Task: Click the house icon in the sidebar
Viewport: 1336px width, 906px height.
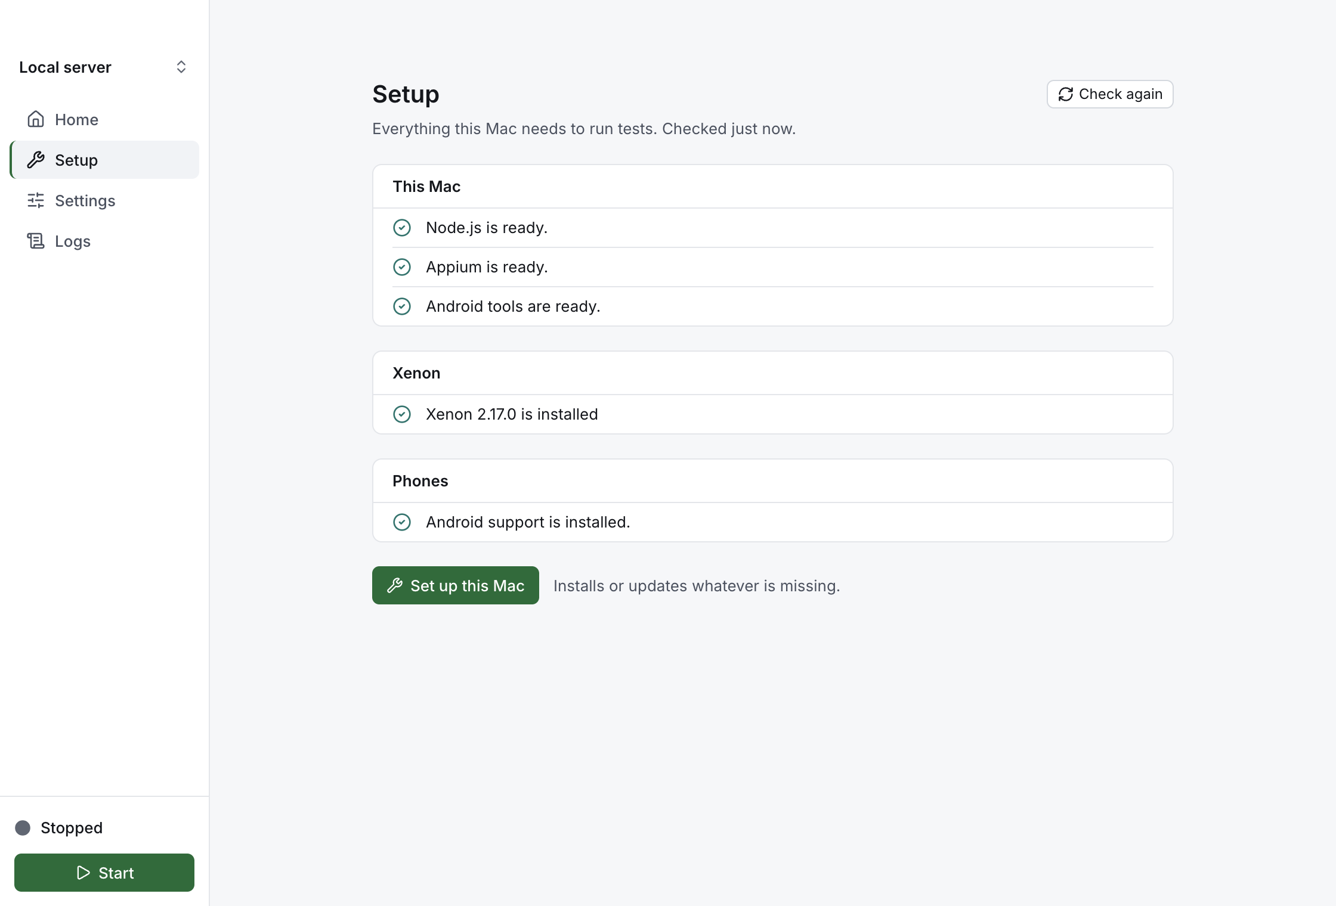Action: [36, 119]
